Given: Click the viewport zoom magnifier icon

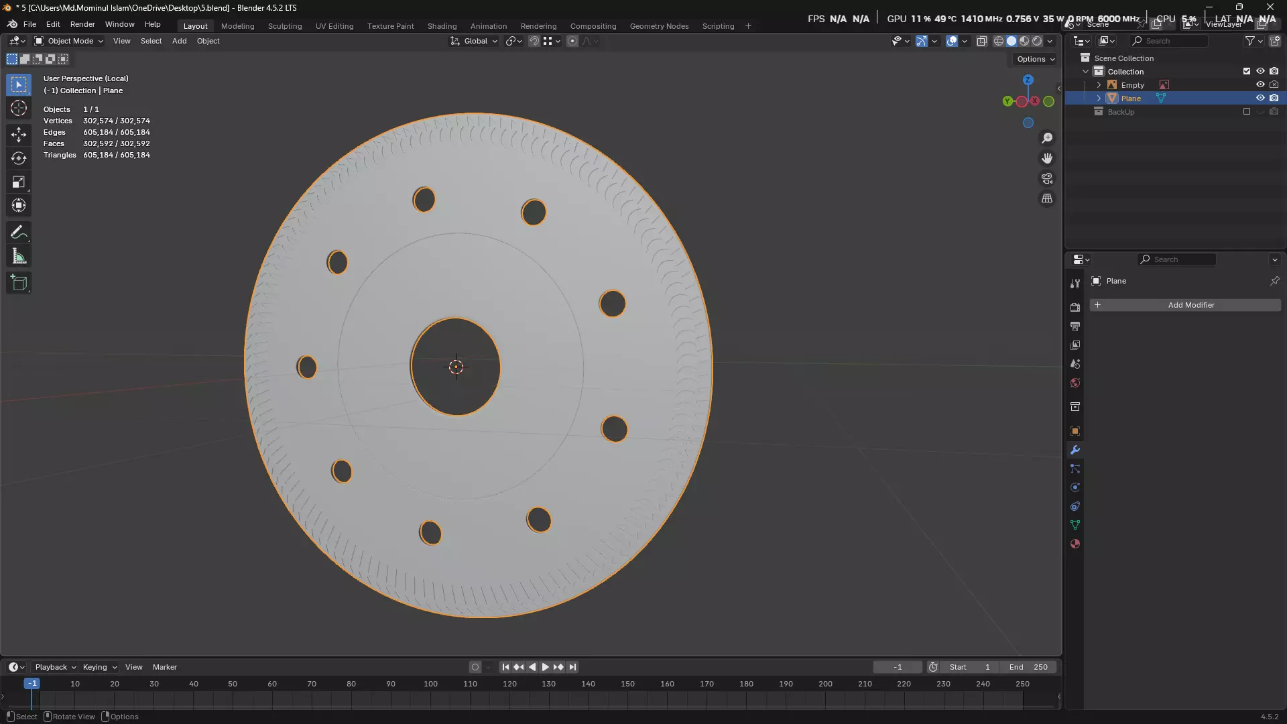Looking at the screenshot, I should [x=1047, y=138].
